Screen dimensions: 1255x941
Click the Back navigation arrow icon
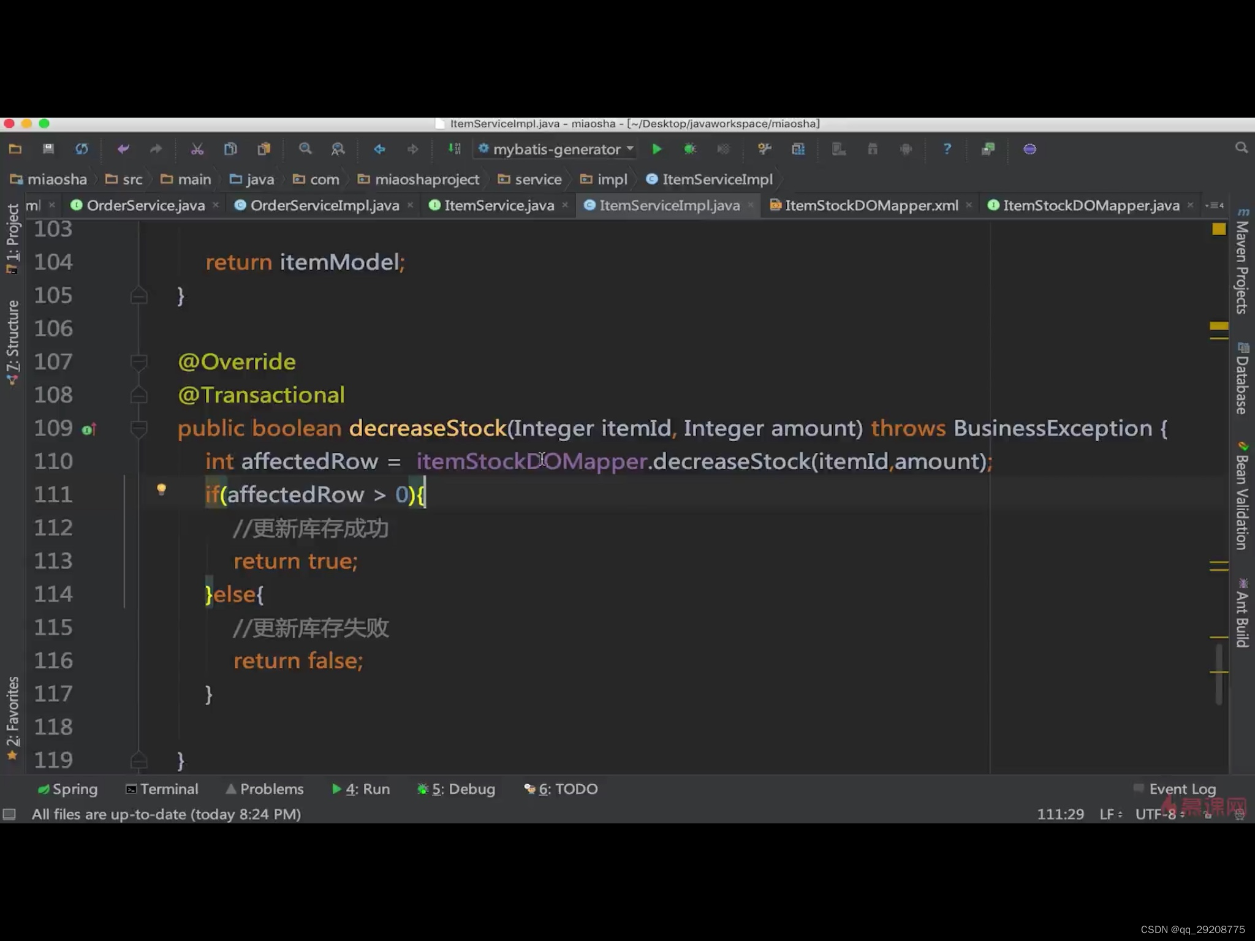379,149
